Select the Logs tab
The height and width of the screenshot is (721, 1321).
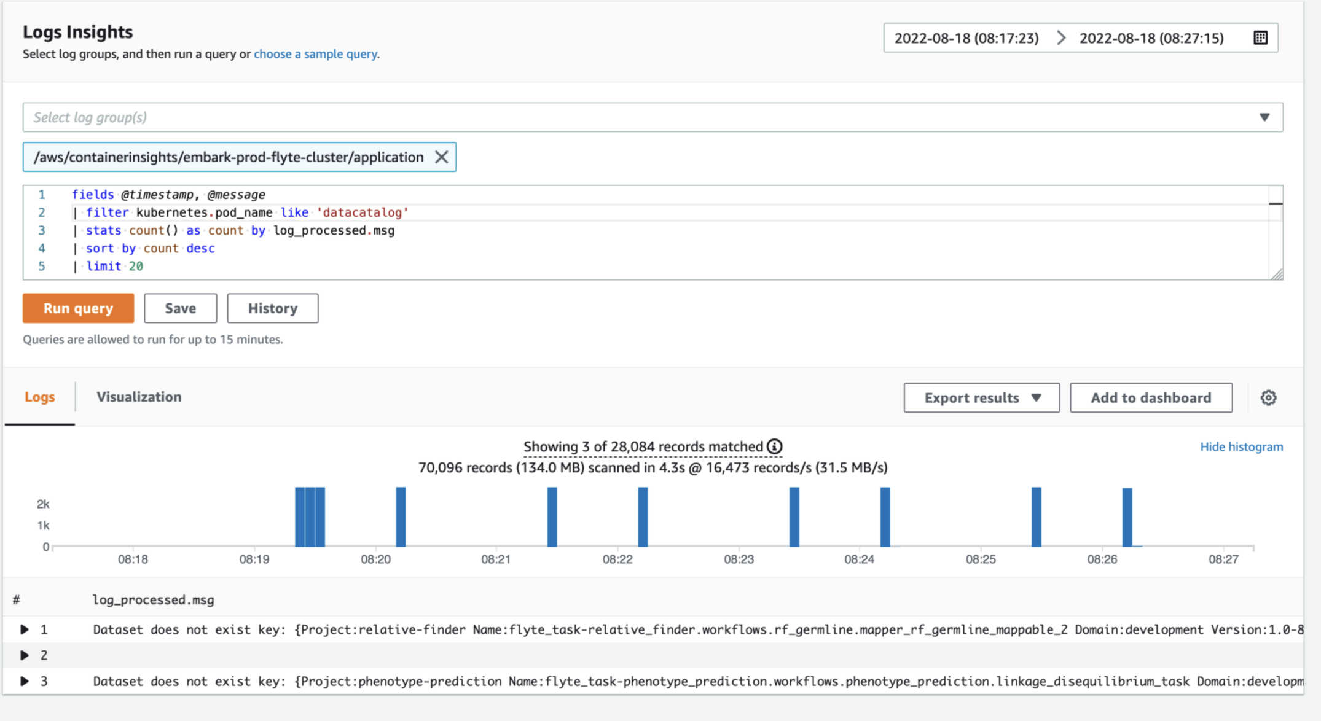39,397
